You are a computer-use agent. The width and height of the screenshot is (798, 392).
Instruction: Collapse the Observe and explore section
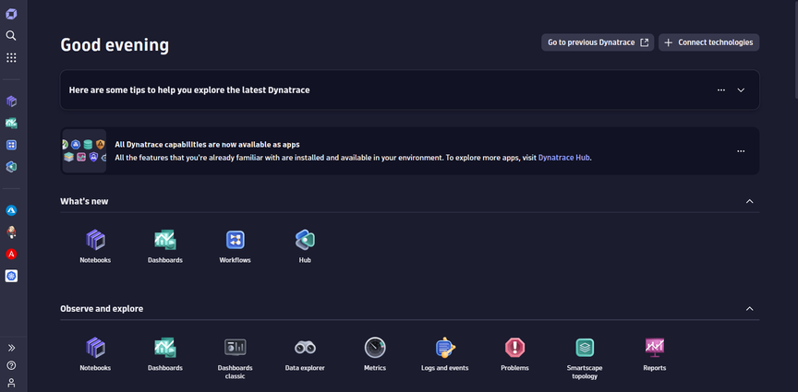(x=750, y=309)
